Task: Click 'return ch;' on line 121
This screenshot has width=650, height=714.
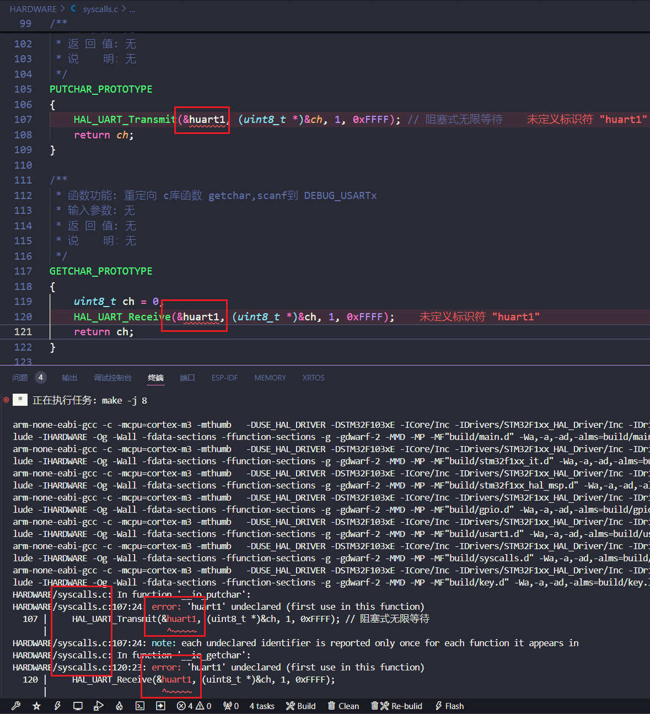Action: point(104,332)
